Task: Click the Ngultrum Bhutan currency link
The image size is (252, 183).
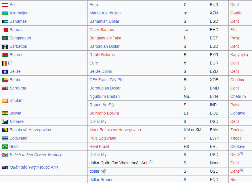Action: coord(104,97)
